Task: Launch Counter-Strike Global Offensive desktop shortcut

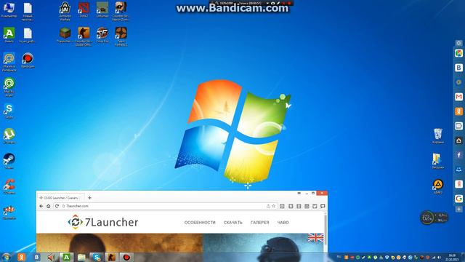Action: tap(84, 36)
